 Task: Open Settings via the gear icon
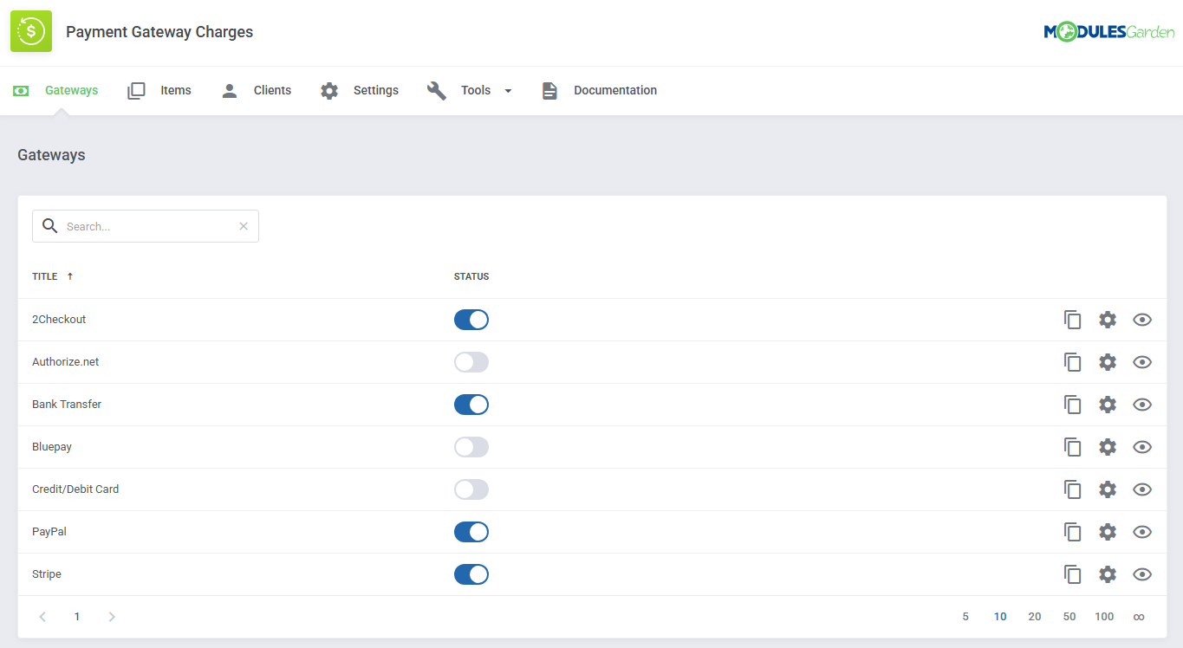(x=328, y=89)
